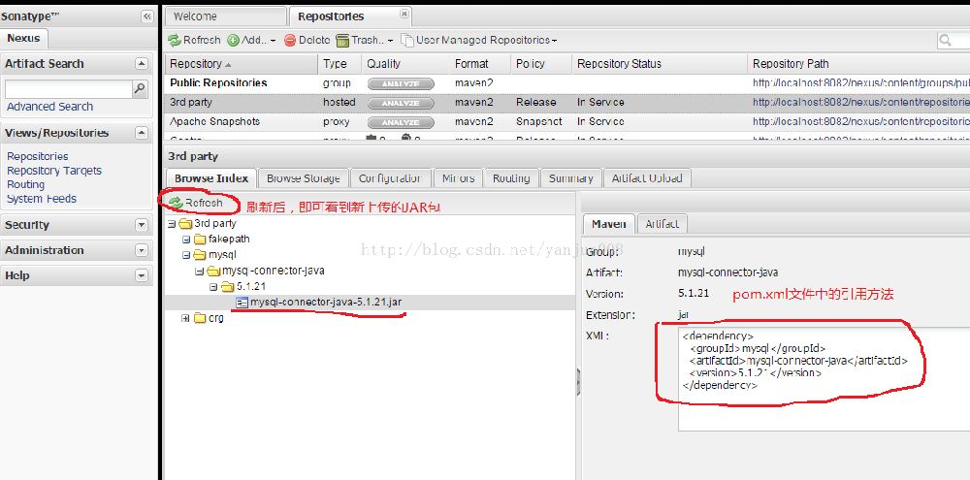Open the Advanced Search link
This screenshot has width=970, height=480.
click(50, 107)
